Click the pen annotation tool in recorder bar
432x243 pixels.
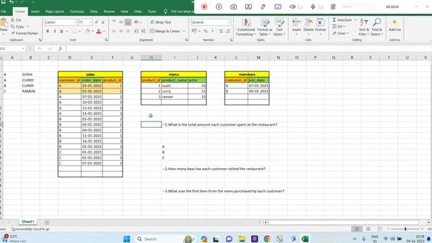263,7
